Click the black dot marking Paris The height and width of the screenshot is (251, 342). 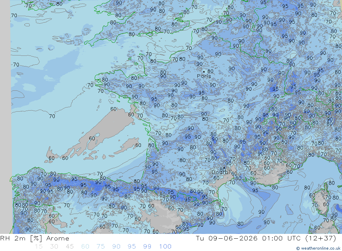tap(204, 72)
